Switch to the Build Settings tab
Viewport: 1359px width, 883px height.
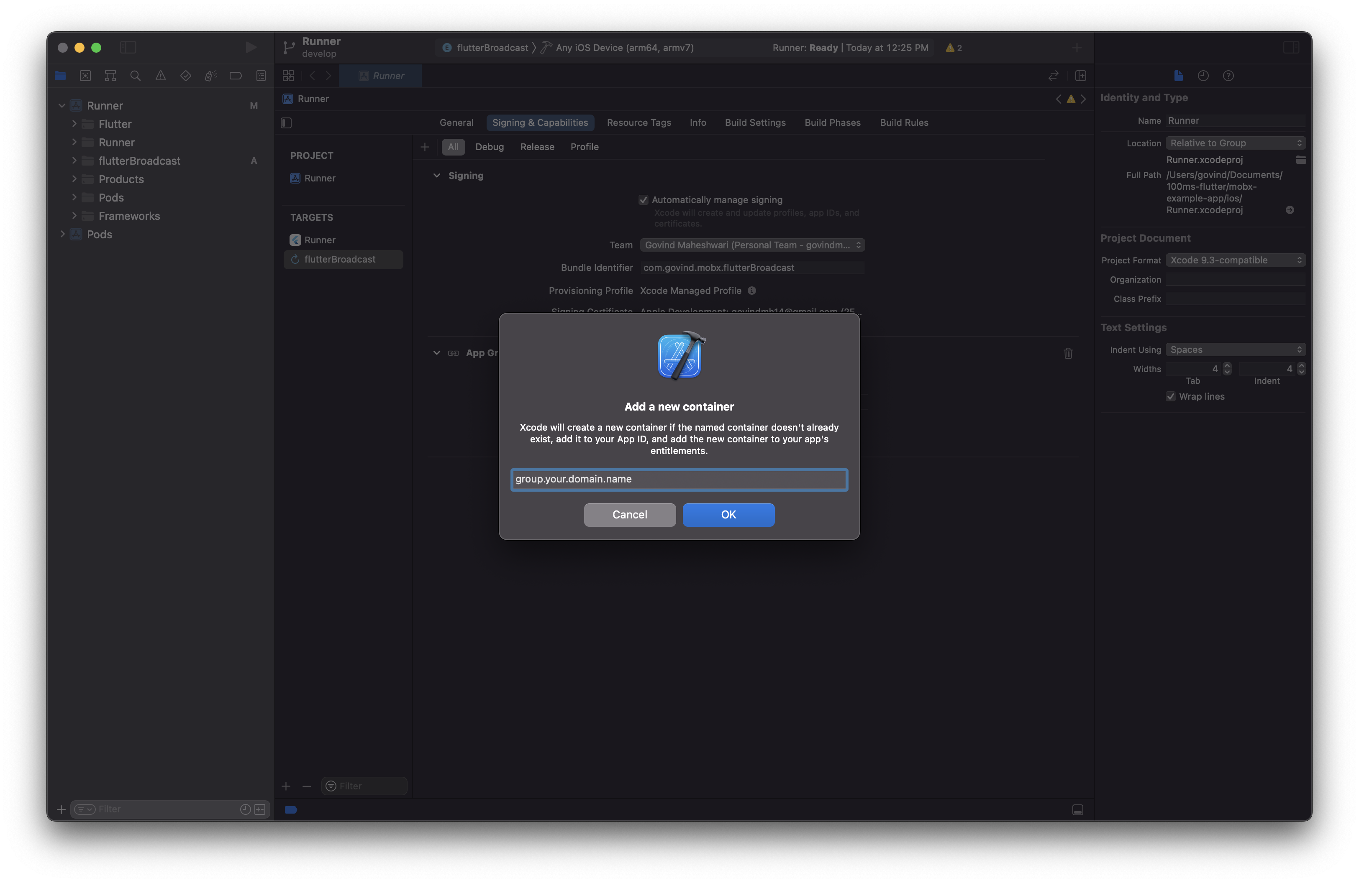click(755, 122)
